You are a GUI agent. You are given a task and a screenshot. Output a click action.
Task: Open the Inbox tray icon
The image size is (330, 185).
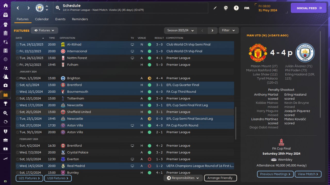point(5,15)
